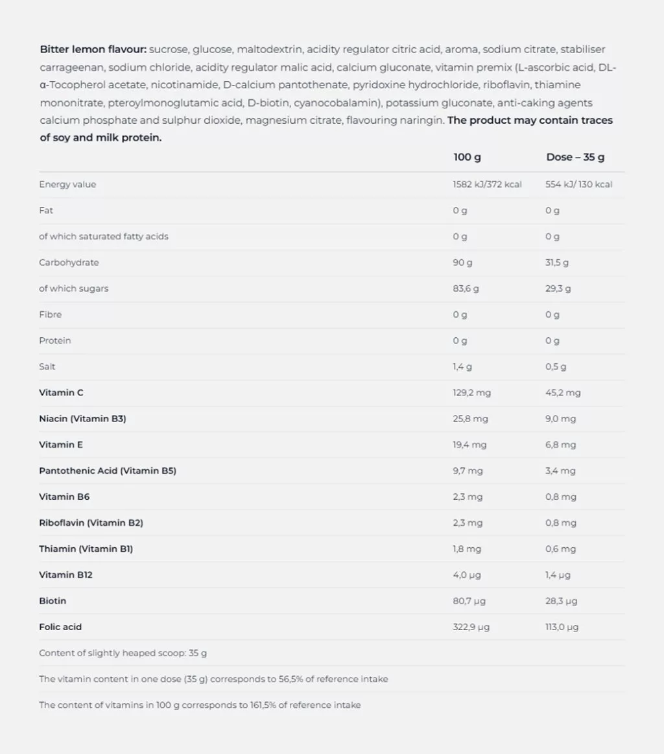The width and height of the screenshot is (664, 754).
Task: Select the "Niacin (Vitamin B3)" row label
Action: coord(82,419)
